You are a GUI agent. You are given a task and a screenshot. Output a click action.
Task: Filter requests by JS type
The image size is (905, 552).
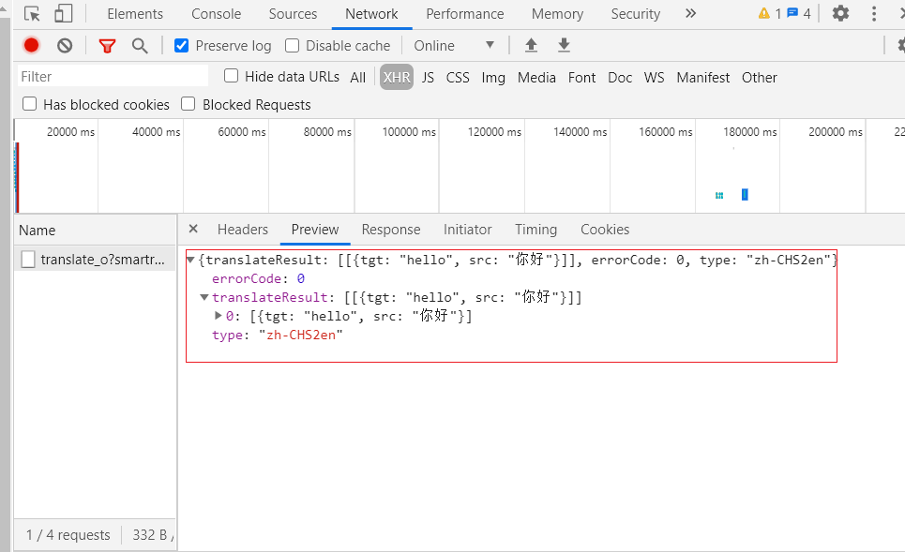428,78
